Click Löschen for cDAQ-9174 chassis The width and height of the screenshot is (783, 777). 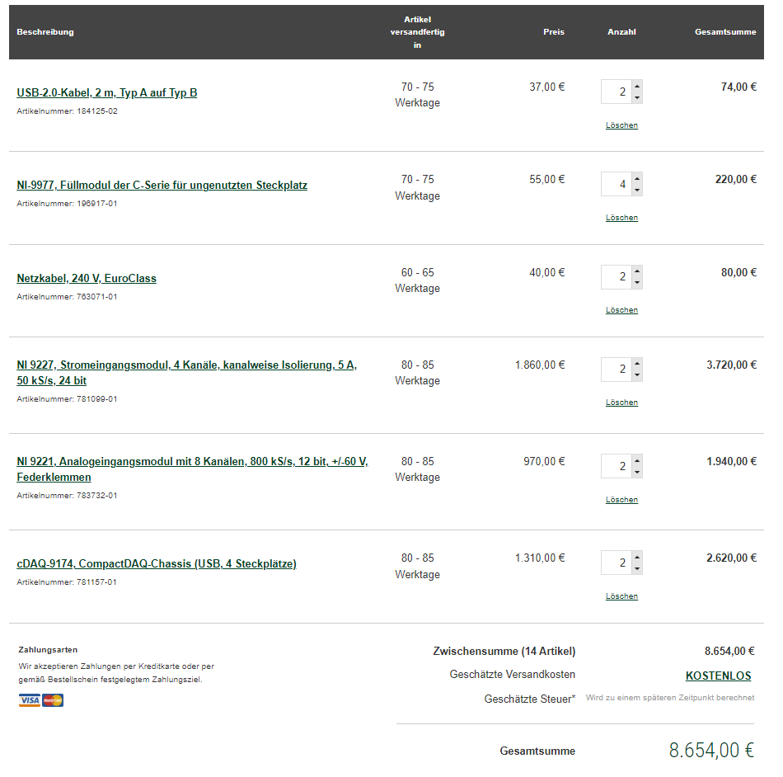[621, 596]
